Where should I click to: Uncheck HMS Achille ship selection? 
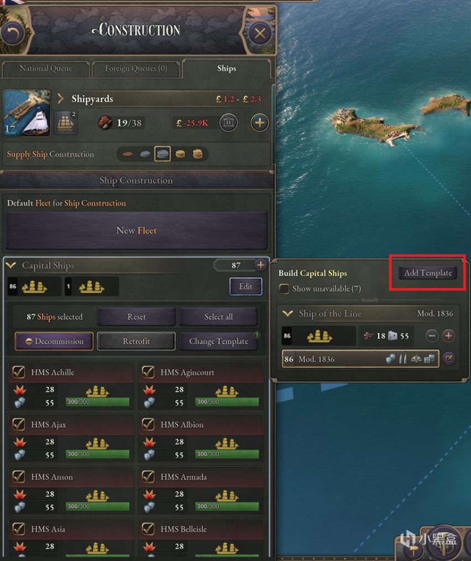point(19,372)
